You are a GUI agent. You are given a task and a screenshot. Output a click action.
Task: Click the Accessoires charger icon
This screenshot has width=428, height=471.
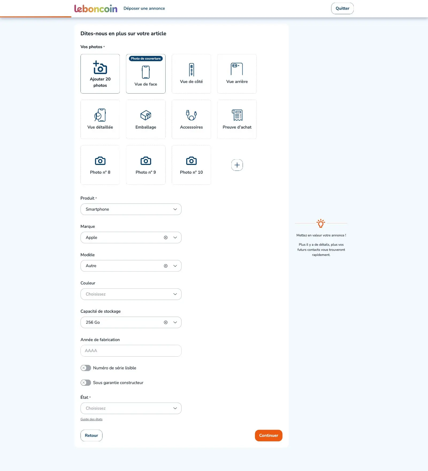(x=192, y=115)
